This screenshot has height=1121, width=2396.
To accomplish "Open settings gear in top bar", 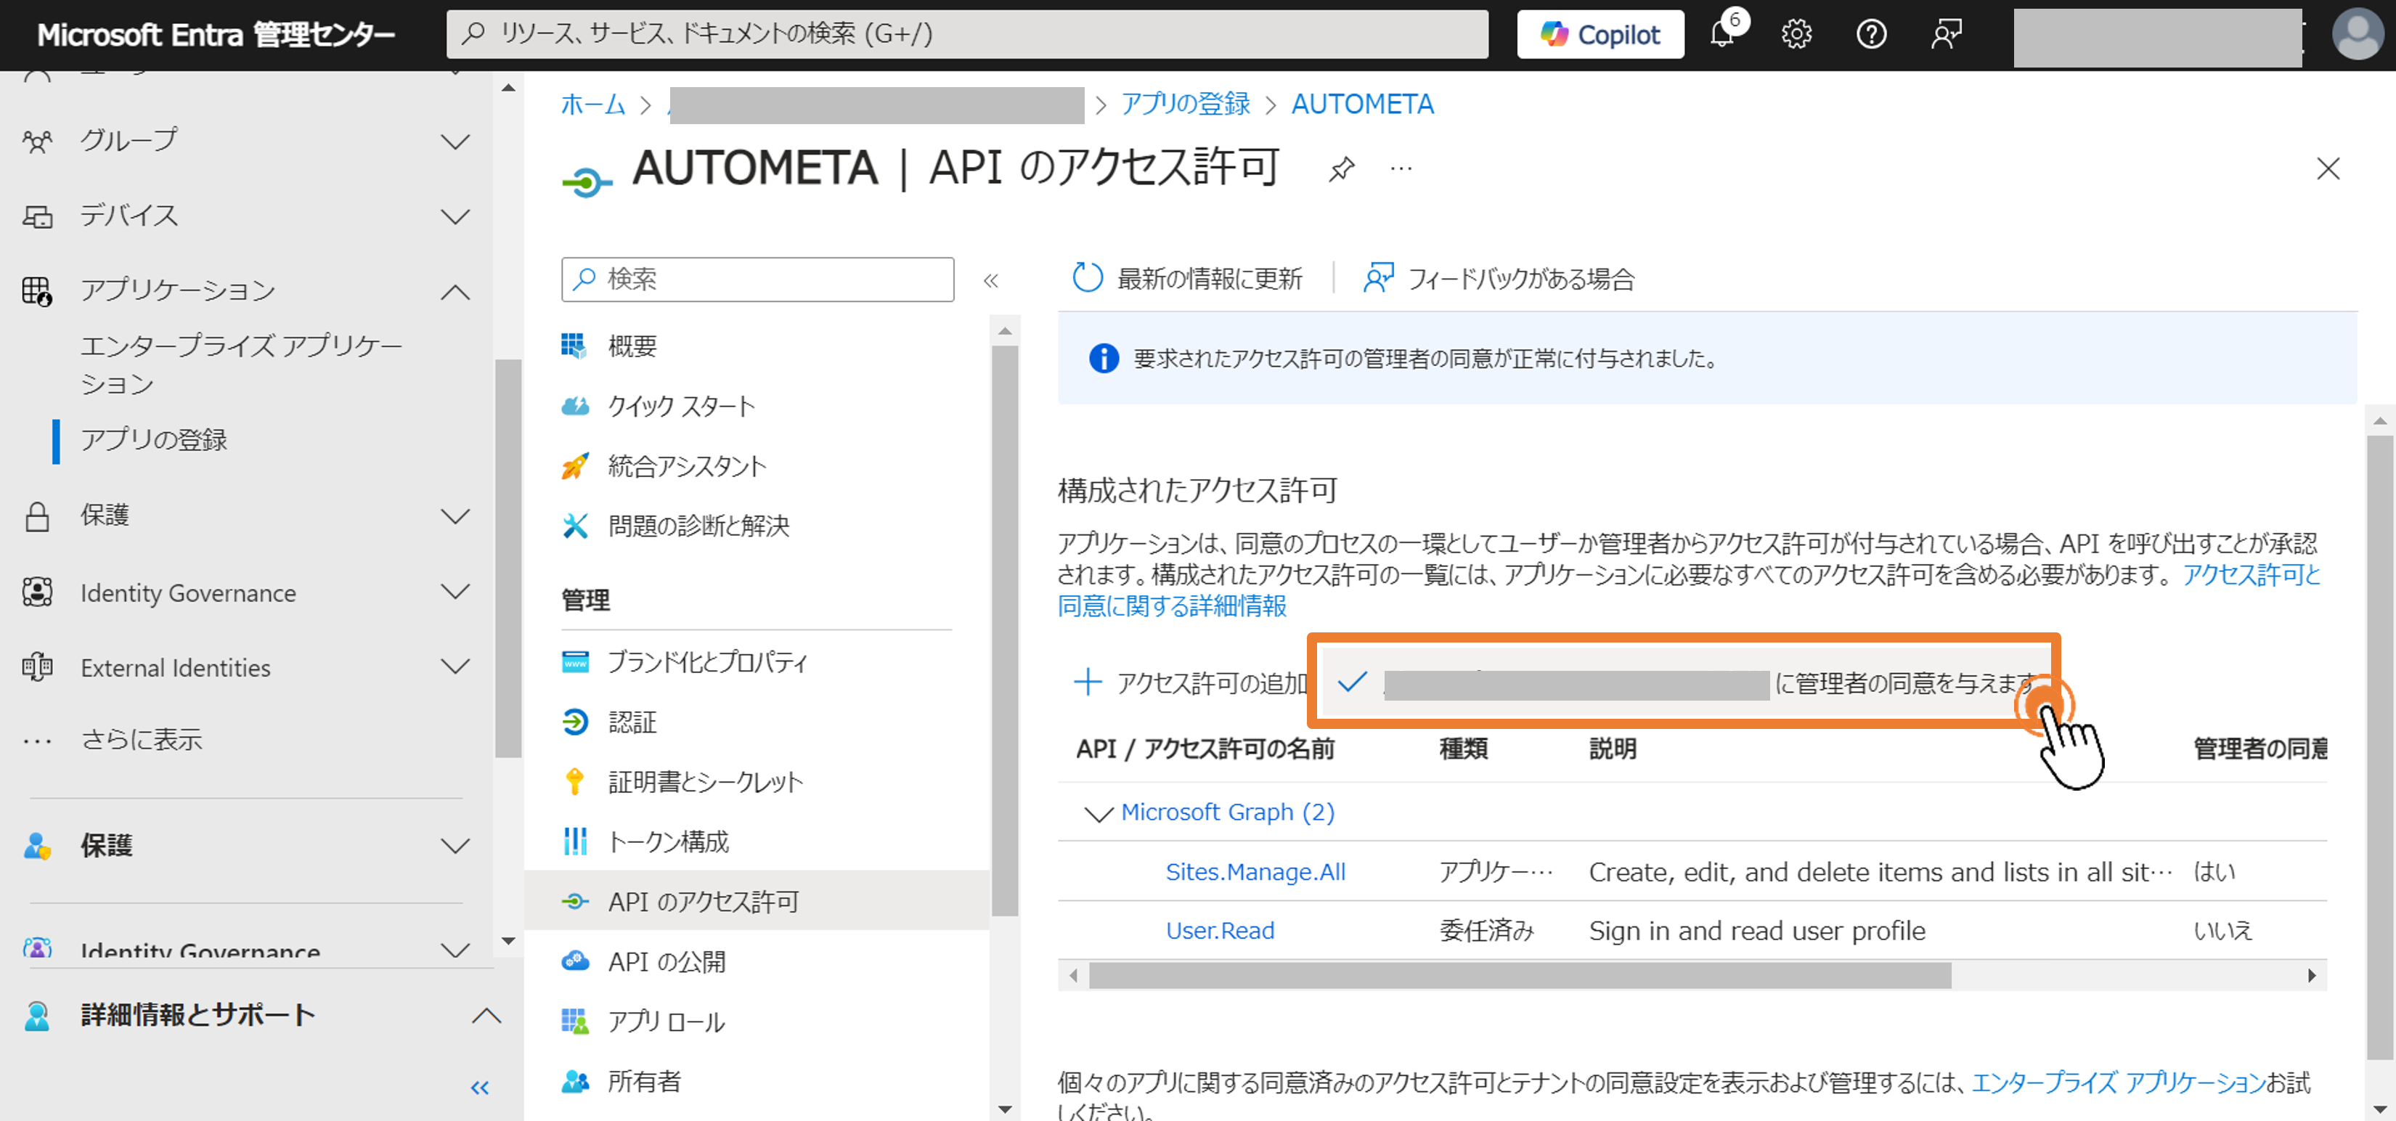I will 1796,34.
